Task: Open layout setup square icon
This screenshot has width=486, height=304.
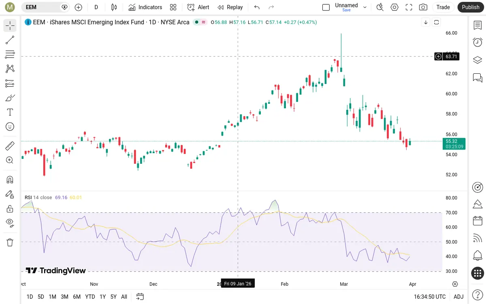Action: tap(326, 7)
